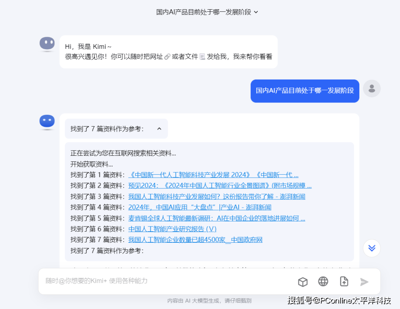Open the 我国人工智能科技产业发展如何 link
This screenshot has height=309, width=400.
pos(217,197)
